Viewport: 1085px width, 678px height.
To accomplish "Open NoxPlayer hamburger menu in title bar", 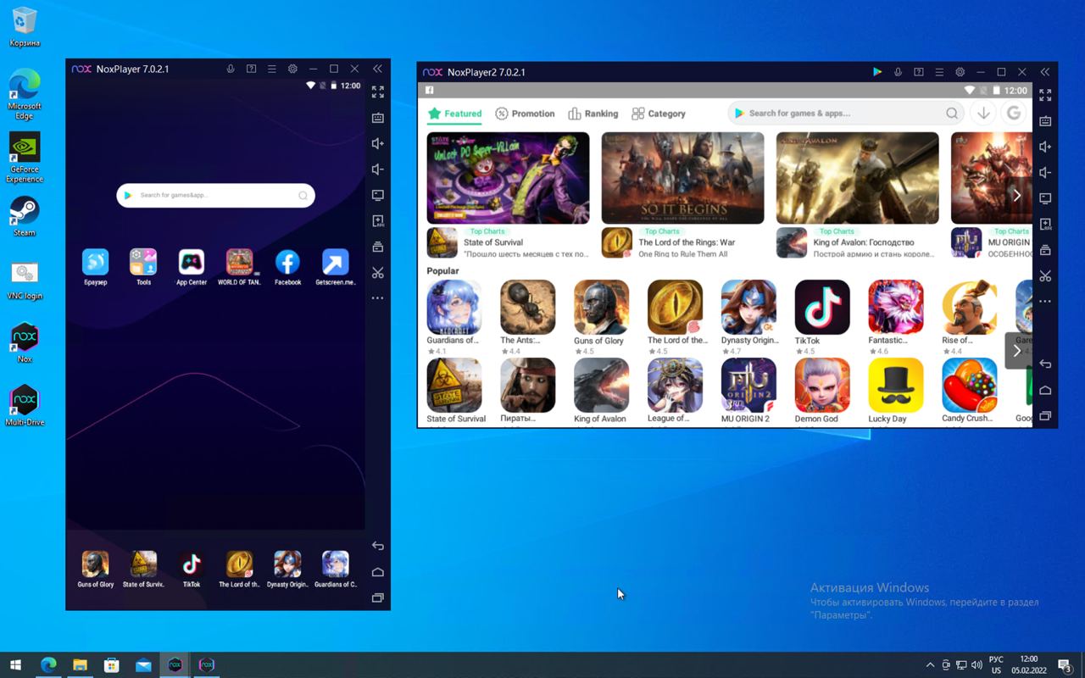I will (x=272, y=69).
